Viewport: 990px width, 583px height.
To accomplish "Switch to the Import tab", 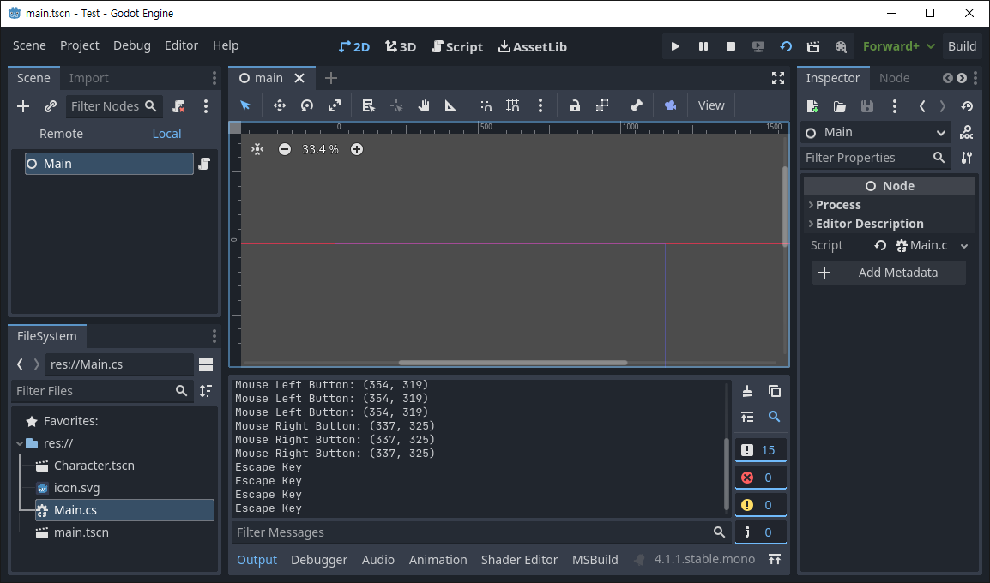I will 88,78.
